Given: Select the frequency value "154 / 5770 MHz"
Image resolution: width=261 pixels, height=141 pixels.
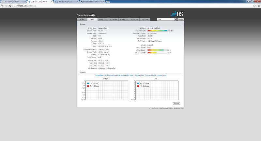Looking at the screenshot, I should 103,49.
